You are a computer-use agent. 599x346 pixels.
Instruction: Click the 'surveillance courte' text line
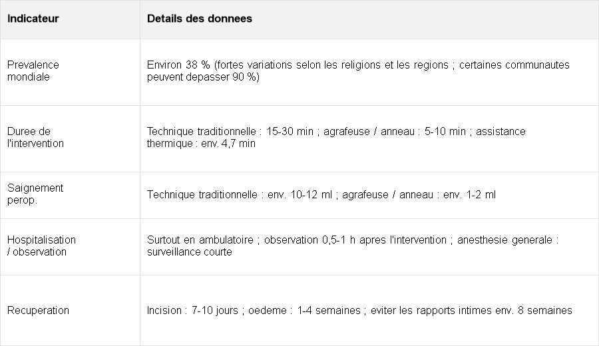190,252
